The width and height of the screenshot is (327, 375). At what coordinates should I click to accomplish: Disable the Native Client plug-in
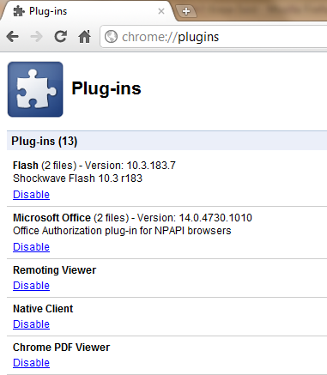point(31,324)
